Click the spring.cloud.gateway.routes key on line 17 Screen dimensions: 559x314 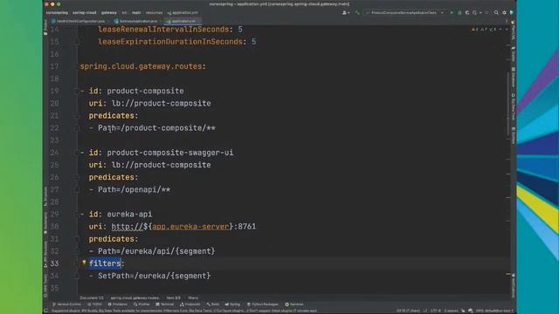[141, 66]
